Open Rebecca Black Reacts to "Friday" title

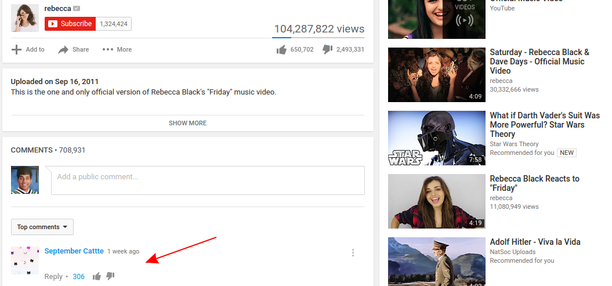click(x=535, y=183)
